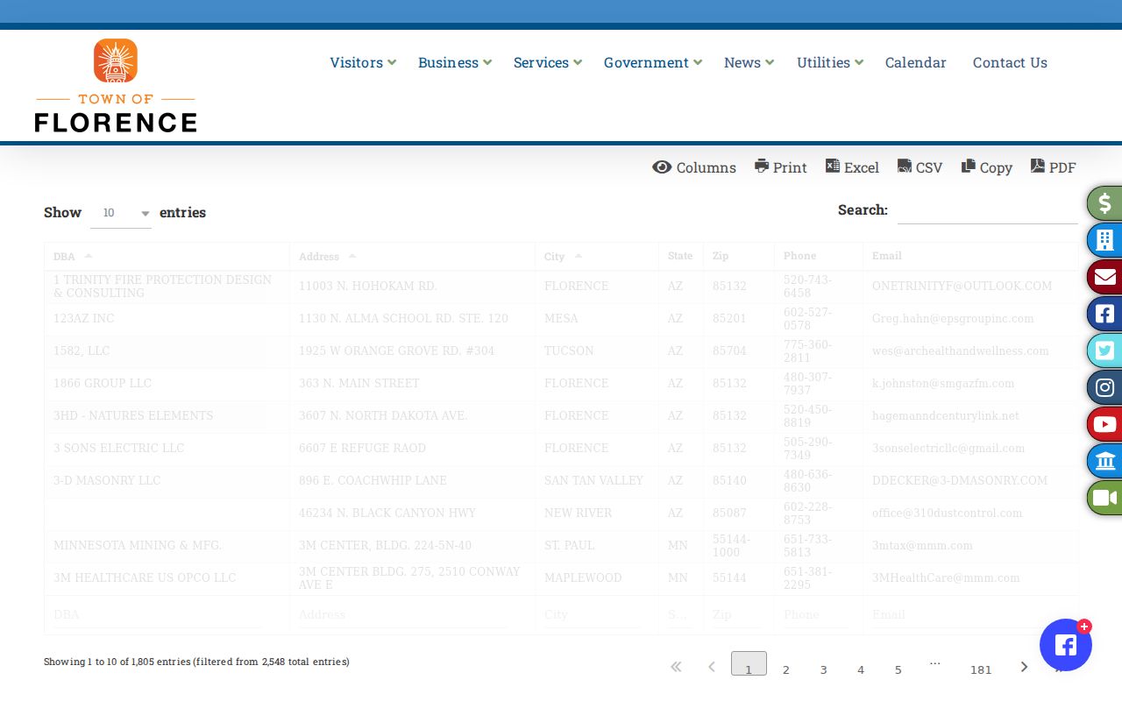Go to first page of results

pos(676,667)
